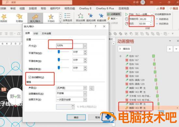Open dropdown arrow of highlighted animation row

[177, 108]
